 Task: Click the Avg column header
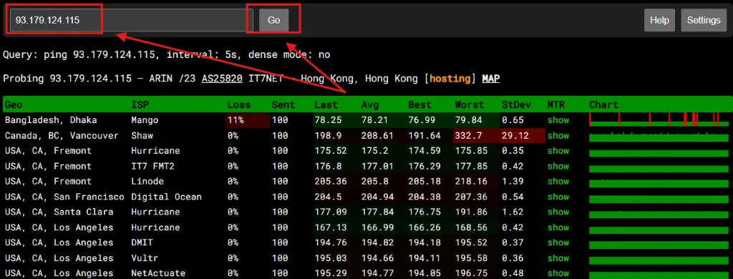370,104
